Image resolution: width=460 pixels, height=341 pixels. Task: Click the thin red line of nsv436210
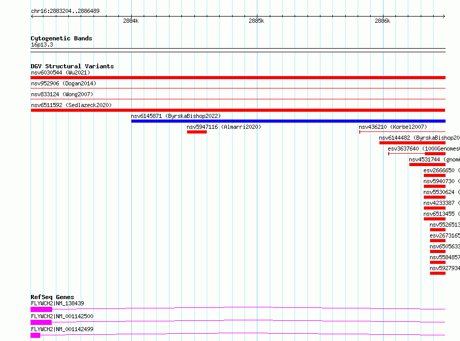click(x=403, y=132)
